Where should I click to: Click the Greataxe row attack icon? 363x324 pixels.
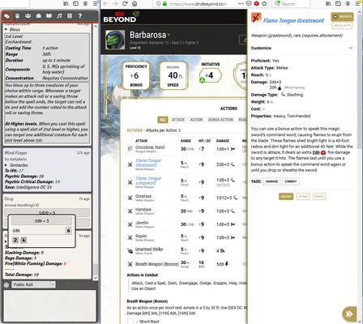pos(130,198)
